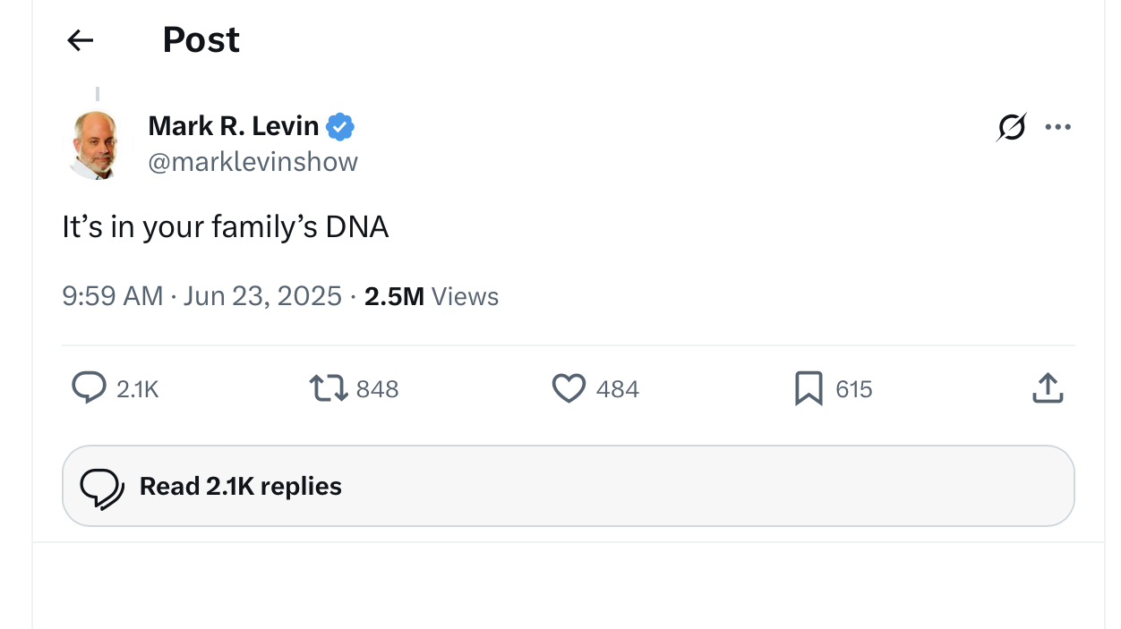Open Mark R. Levin's profile avatar
The width and height of the screenshot is (1121, 629).
95,144
